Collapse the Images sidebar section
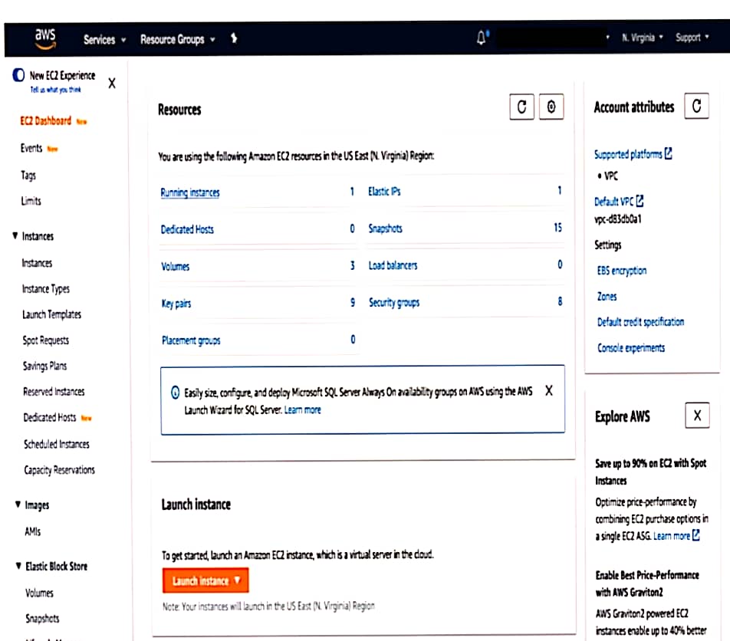 click(x=18, y=505)
